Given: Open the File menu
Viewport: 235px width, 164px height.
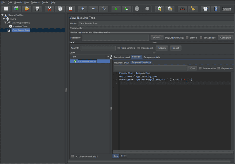Looking at the screenshot, I should pyautogui.click(x=3, y=2).
